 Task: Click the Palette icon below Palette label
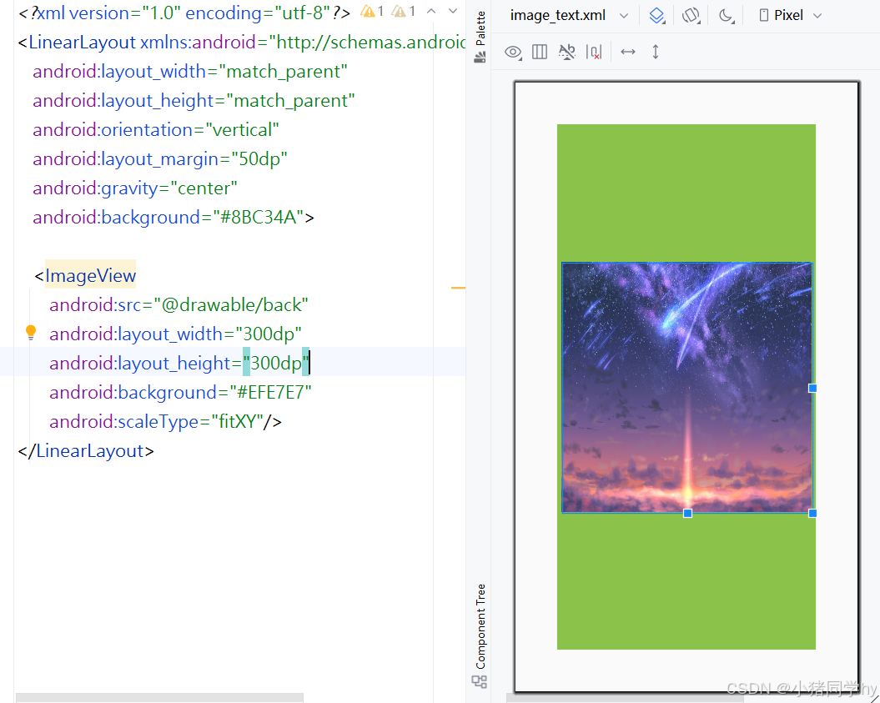click(x=480, y=58)
